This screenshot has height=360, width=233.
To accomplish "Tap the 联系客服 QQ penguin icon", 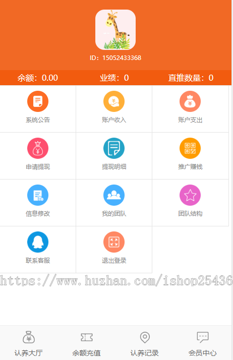I will pyautogui.click(x=38, y=242).
